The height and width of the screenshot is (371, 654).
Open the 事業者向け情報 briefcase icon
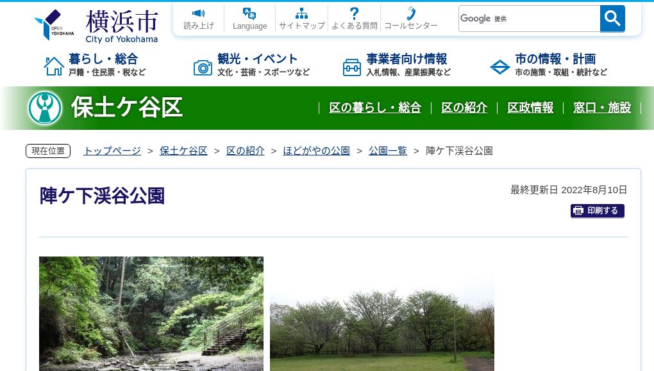point(351,66)
